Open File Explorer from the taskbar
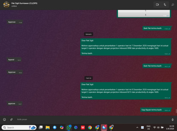 click(47, 127)
